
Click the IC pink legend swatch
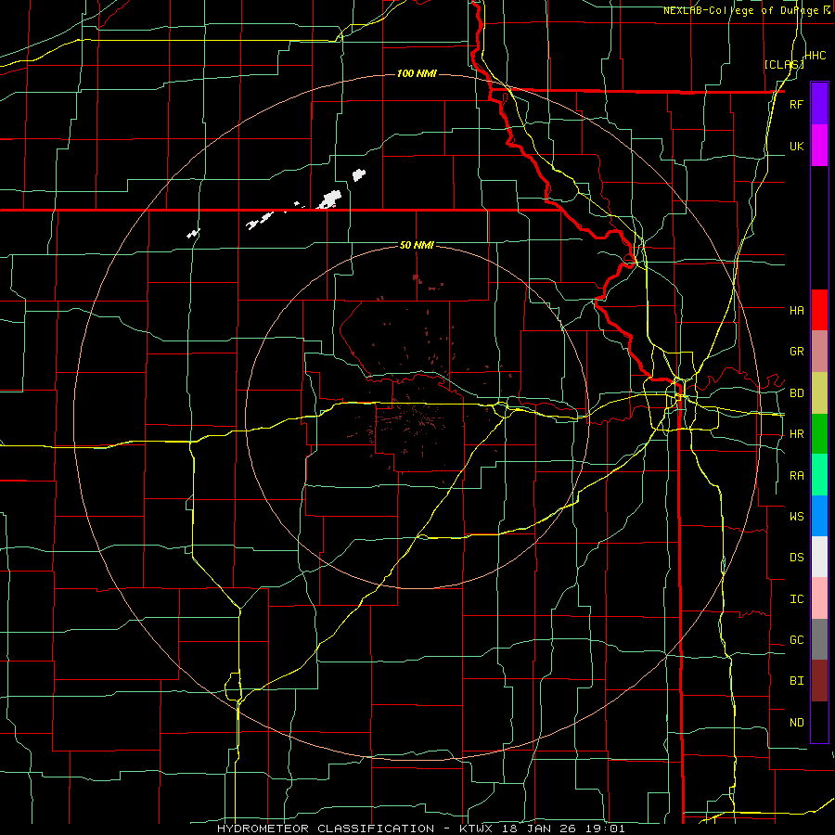point(819,598)
